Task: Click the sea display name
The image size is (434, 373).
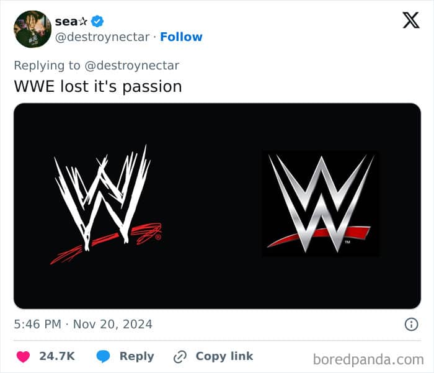Action: click(x=66, y=22)
